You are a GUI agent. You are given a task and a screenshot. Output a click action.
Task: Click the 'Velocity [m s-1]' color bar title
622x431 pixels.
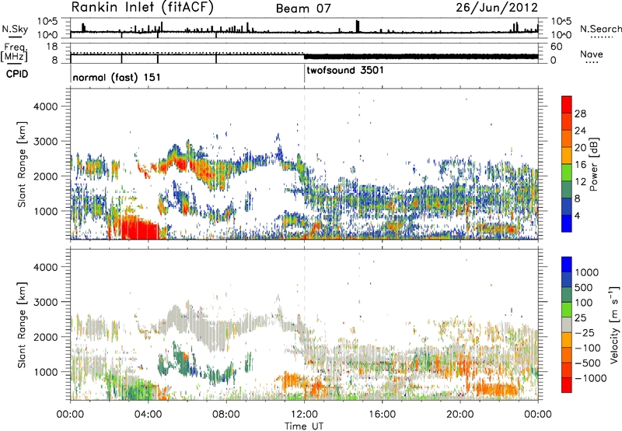coord(614,324)
